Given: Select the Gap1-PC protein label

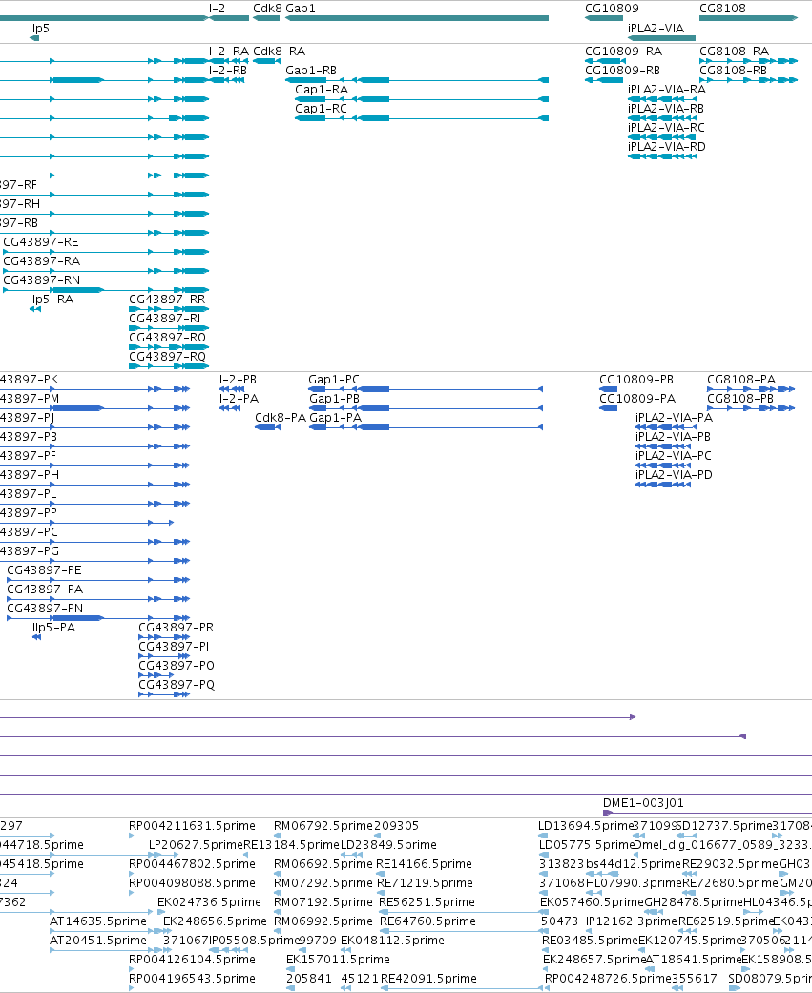Looking at the screenshot, I should tap(334, 380).
